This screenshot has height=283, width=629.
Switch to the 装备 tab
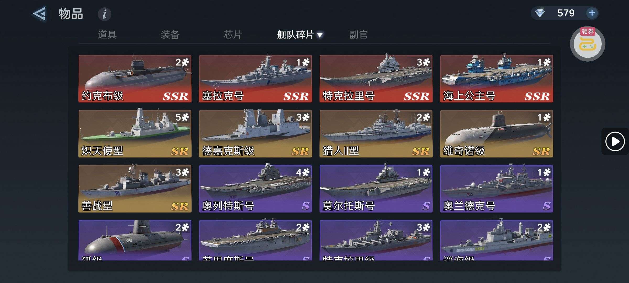[x=170, y=35]
